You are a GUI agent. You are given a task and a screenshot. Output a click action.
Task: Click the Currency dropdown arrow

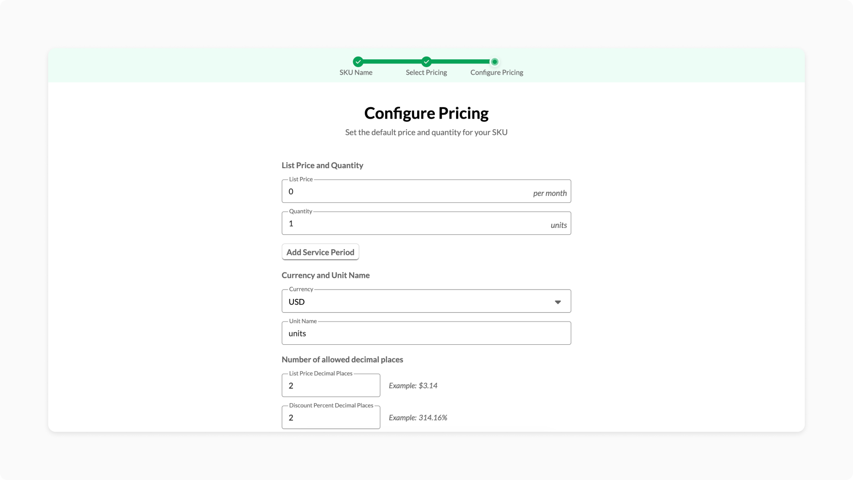[x=558, y=302]
